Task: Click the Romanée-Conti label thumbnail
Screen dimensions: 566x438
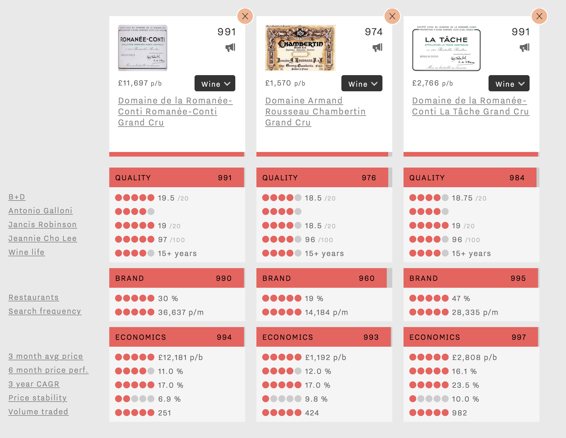Action: click(x=143, y=48)
